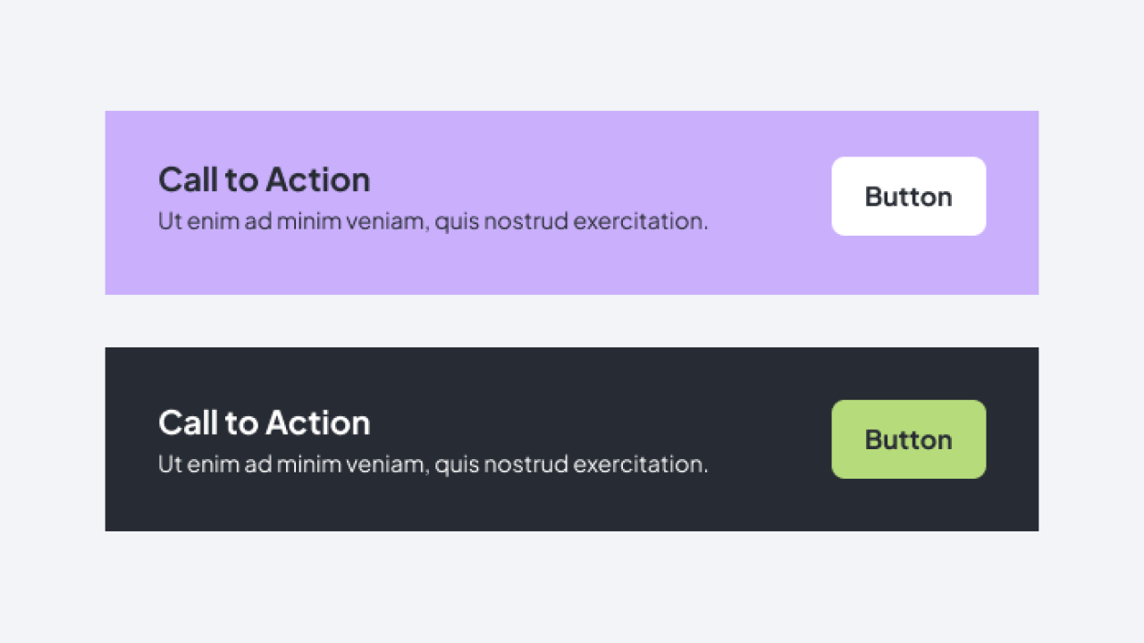1144x643 pixels.
Task: Click the description text in the dark banner
Action: (x=433, y=464)
